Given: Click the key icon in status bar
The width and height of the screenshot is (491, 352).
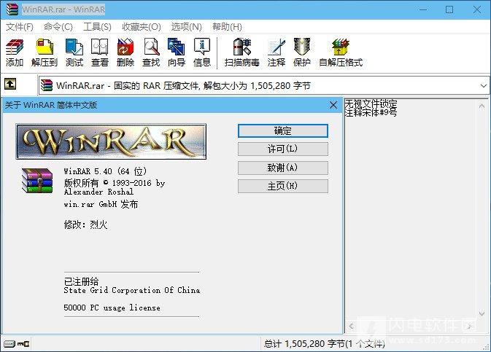Looking at the screenshot, I should 23,344.
